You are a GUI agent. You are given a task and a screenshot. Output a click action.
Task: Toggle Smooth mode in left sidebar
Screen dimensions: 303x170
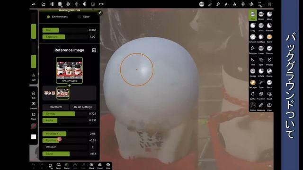coord(34,105)
